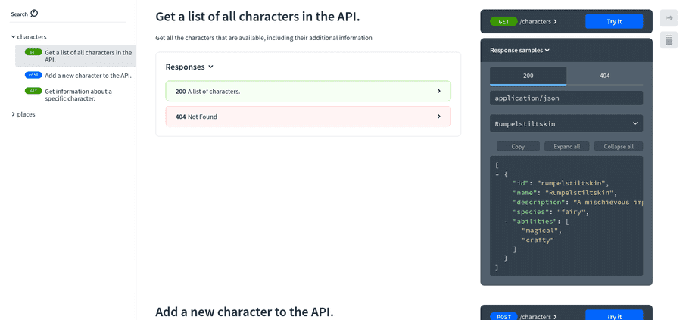Click the Expand all button

click(567, 146)
